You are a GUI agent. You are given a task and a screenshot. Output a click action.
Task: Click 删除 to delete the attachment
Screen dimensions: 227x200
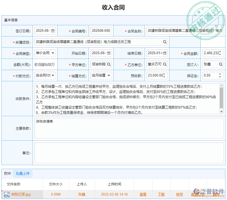(x=216, y=195)
